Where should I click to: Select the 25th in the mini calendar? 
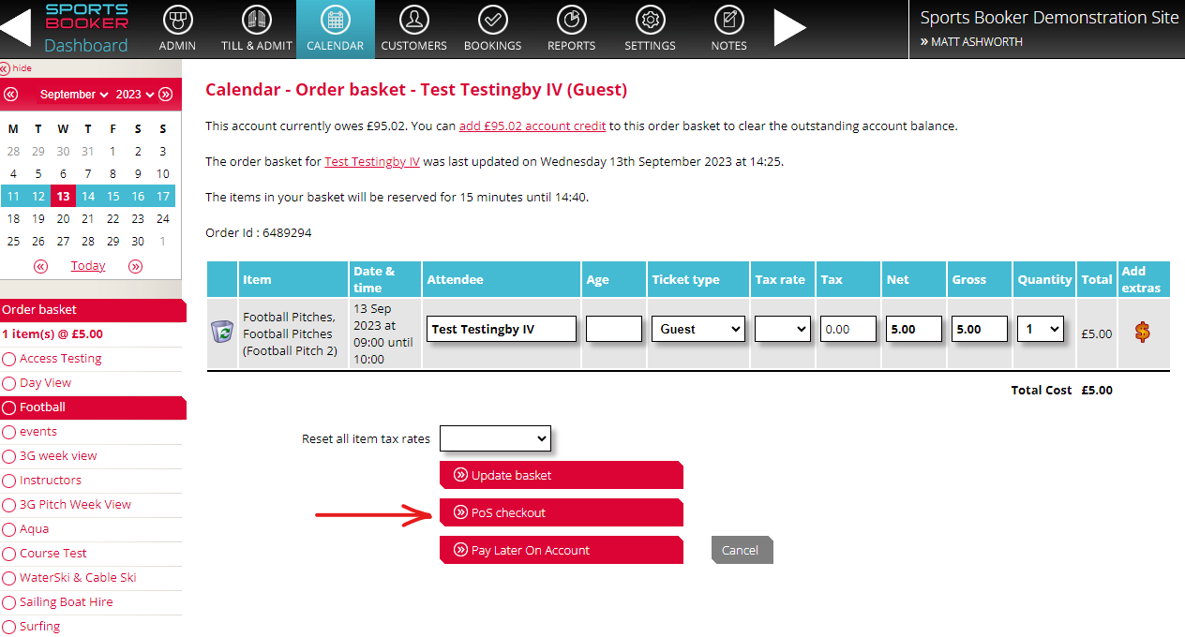pyautogui.click(x=13, y=242)
